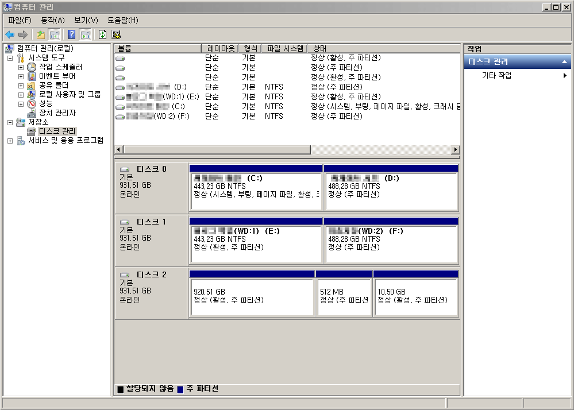Click the 서비스 및 응용 프로그램 icon
Image resolution: width=574 pixels, height=410 pixels.
click(21, 141)
